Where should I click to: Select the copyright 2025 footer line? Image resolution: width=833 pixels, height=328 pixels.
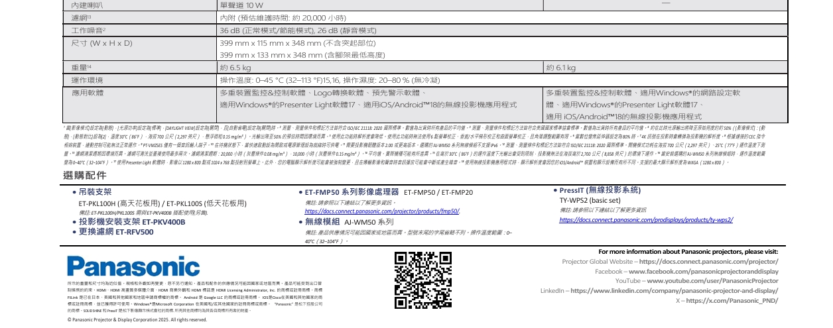[x=137, y=320]
